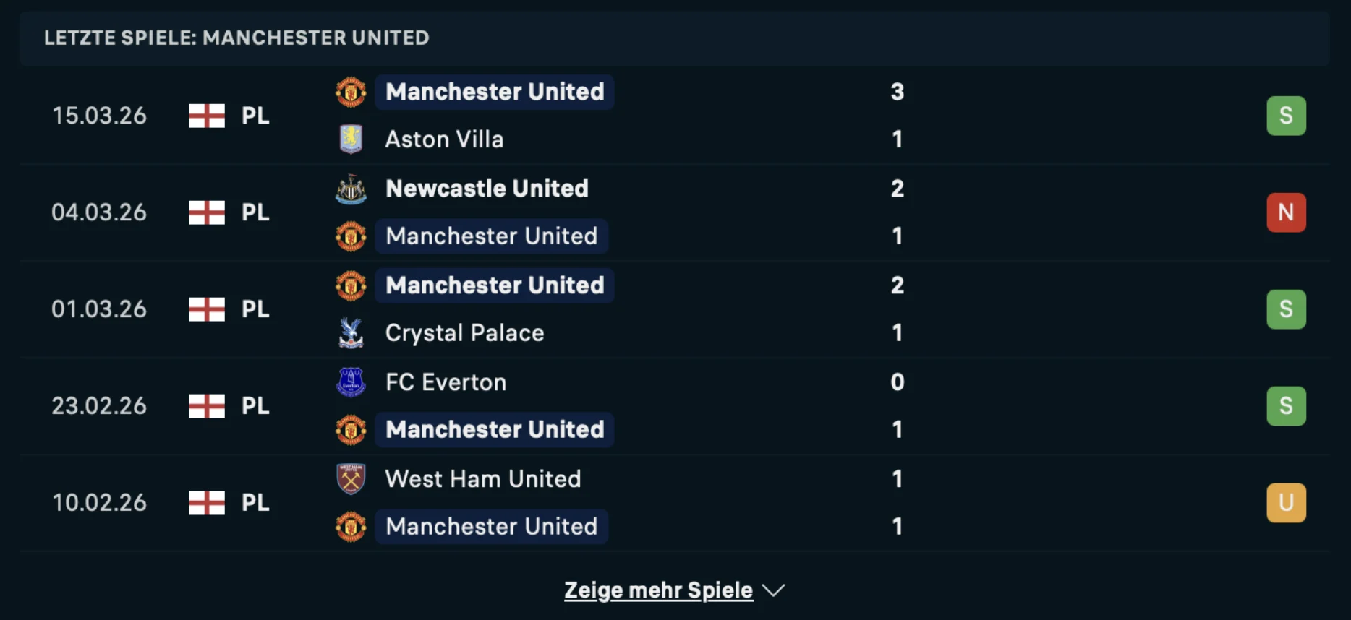Expand list with Zeige mehr Spiele chevron
The width and height of the screenshot is (1351, 620).
click(x=773, y=591)
